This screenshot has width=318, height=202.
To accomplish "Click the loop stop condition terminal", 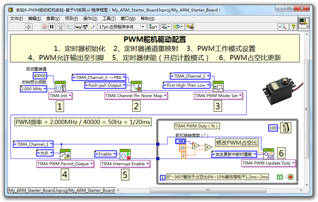I will [x=290, y=177].
